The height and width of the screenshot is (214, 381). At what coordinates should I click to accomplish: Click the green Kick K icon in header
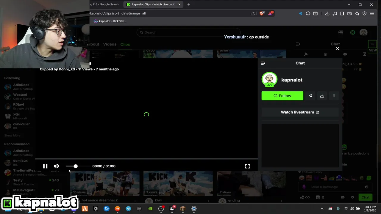(x=353, y=32)
